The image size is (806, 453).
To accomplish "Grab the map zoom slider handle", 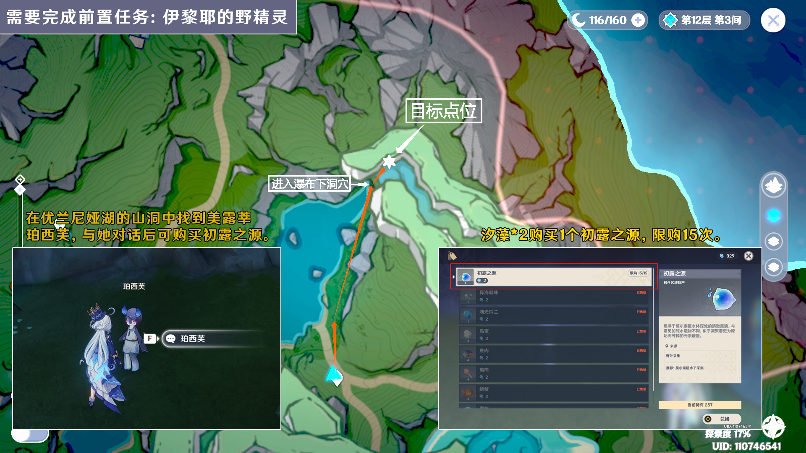I will (20, 190).
